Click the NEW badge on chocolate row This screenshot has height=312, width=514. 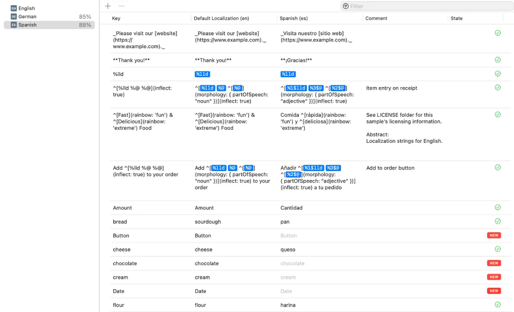(494, 263)
